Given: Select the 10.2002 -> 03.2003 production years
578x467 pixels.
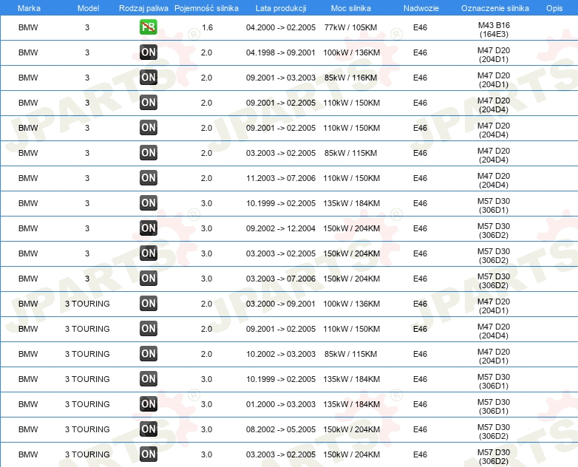Looking at the screenshot, I should click(281, 354).
